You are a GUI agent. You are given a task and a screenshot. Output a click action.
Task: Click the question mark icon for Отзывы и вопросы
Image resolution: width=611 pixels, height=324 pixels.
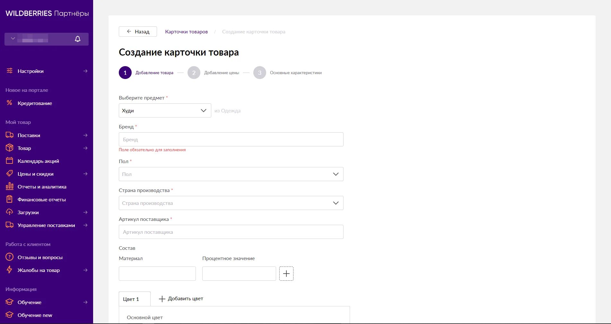coord(10,257)
